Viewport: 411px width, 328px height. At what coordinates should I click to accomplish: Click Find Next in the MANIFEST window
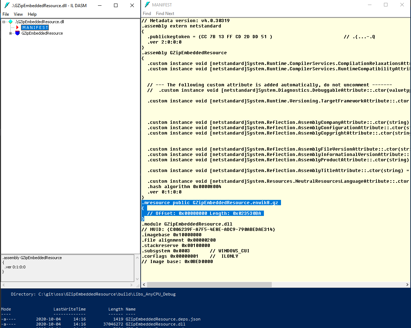point(165,13)
